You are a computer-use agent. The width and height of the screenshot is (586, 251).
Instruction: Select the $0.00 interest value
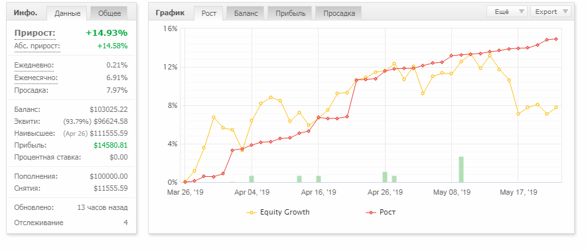click(119, 158)
